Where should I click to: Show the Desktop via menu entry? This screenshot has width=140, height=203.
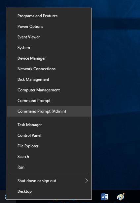click(49, 191)
